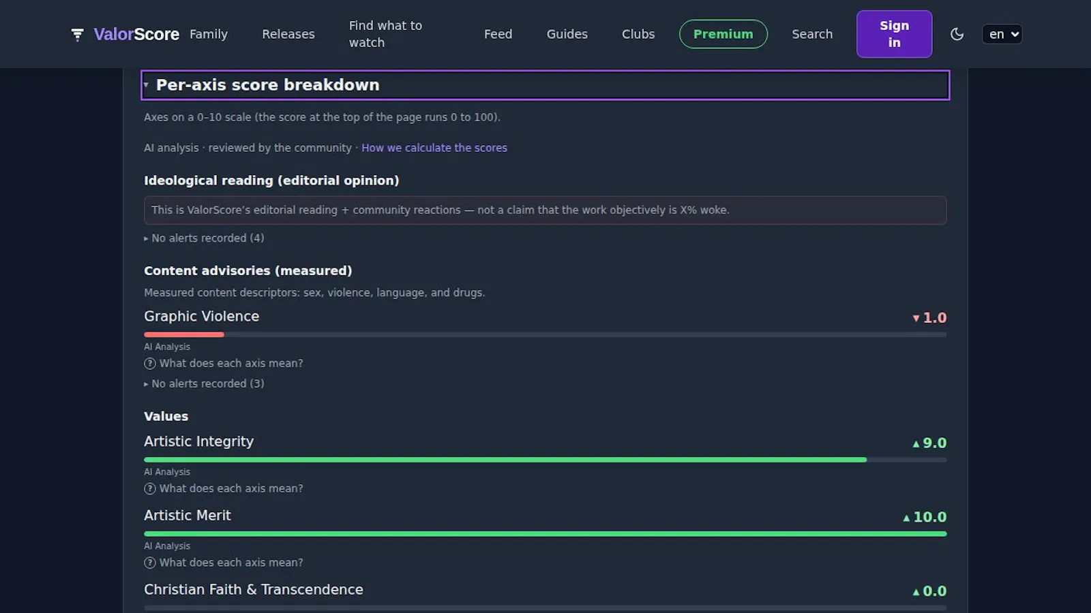This screenshot has height=613, width=1091.
Task: Click the Premium button
Action: [x=723, y=34]
